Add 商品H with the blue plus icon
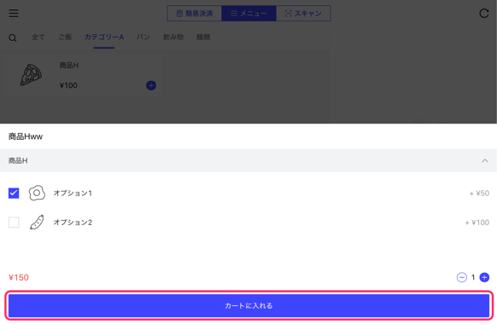The width and height of the screenshot is (497, 330). [151, 85]
